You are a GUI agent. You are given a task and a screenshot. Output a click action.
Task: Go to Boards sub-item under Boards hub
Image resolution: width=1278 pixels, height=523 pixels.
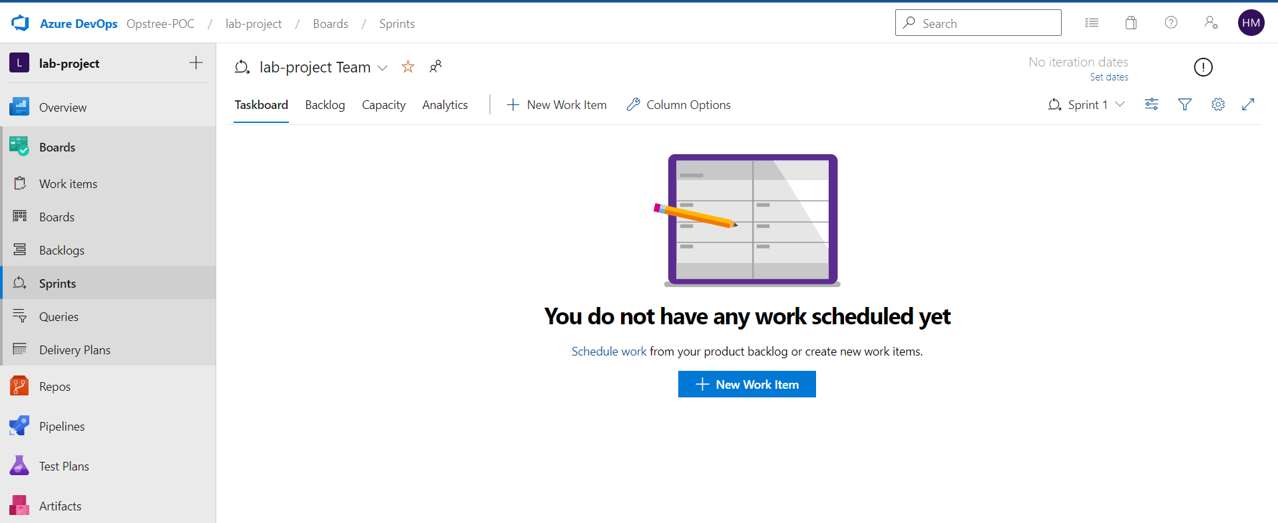[108, 217]
